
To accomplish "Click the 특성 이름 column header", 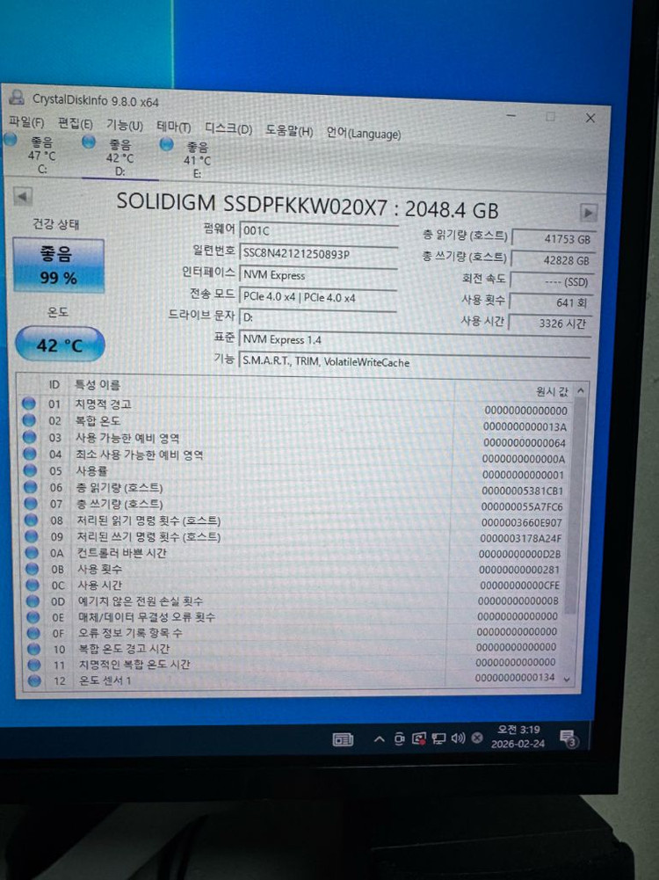I will coord(98,384).
